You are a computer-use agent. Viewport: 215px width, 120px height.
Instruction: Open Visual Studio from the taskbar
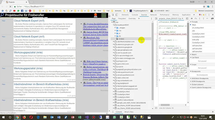(x=87, y=117)
